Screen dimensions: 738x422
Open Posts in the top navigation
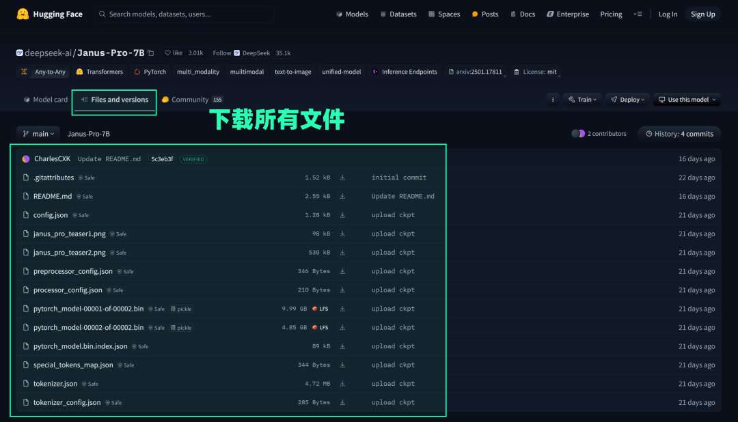coord(484,14)
